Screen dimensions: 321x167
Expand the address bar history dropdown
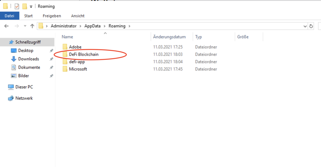coord(305,26)
